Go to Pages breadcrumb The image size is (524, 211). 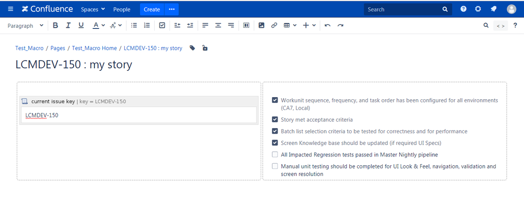[58, 48]
